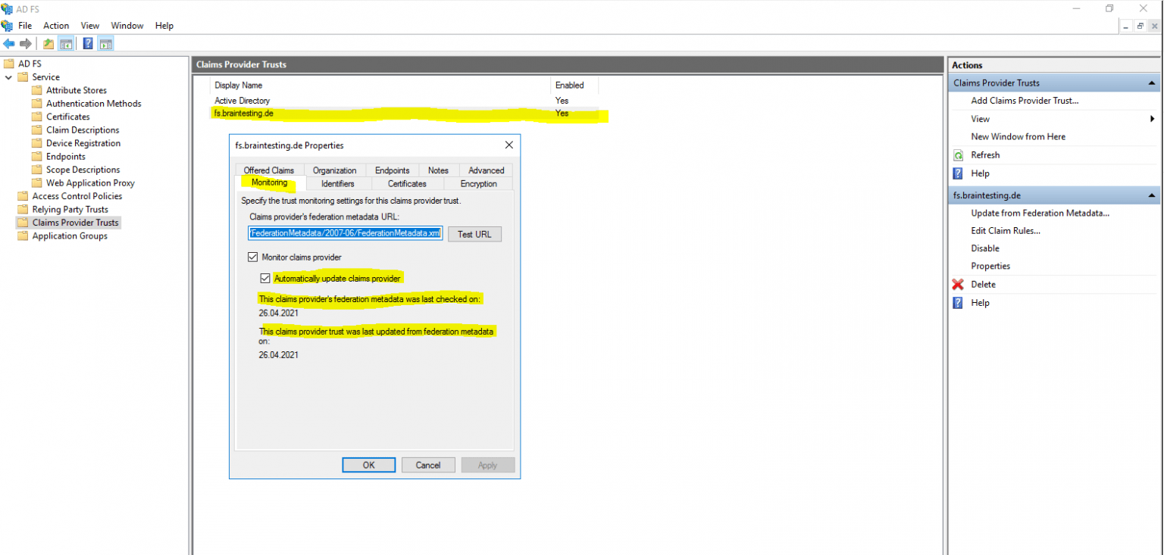1164x555 pixels.
Task: Open the Action menu
Action: pos(56,25)
